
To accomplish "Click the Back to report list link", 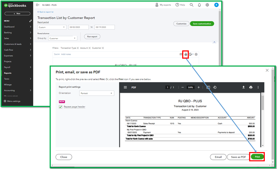I will click(x=45, y=12).
